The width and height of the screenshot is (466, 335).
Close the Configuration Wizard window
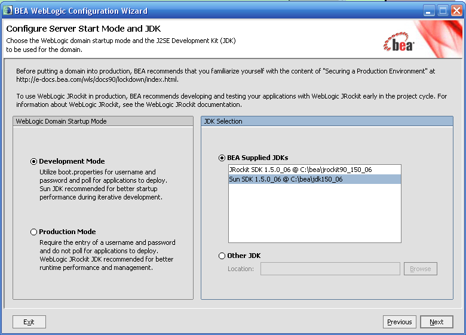click(457, 11)
